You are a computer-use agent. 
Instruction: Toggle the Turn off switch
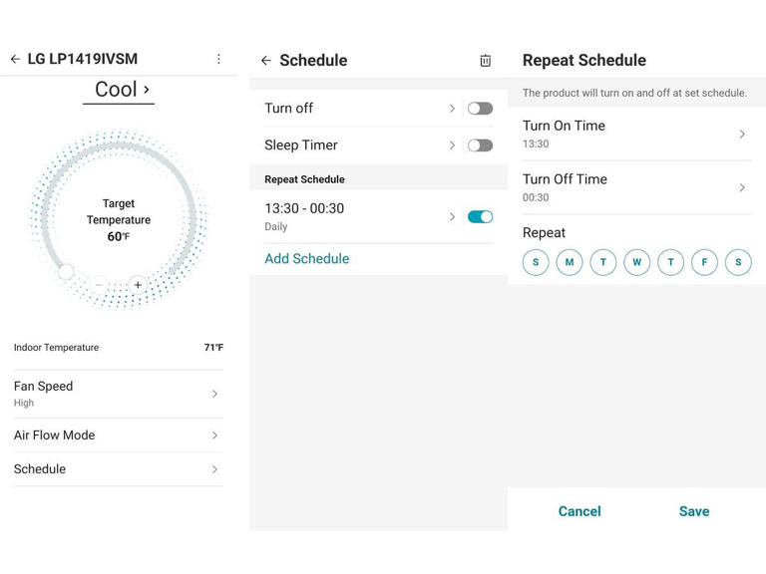[480, 109]
